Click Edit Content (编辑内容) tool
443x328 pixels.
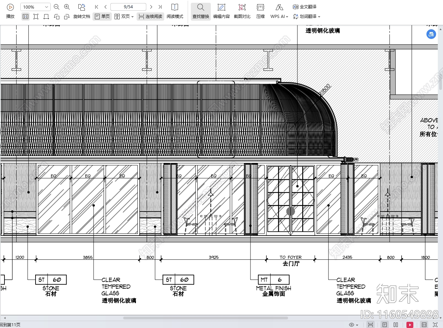[221, 11]
